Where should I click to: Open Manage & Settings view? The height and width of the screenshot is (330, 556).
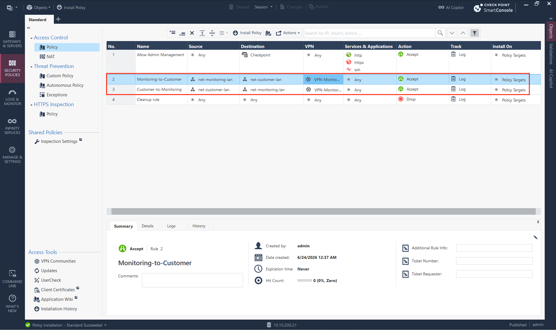[x=12, y=155]
